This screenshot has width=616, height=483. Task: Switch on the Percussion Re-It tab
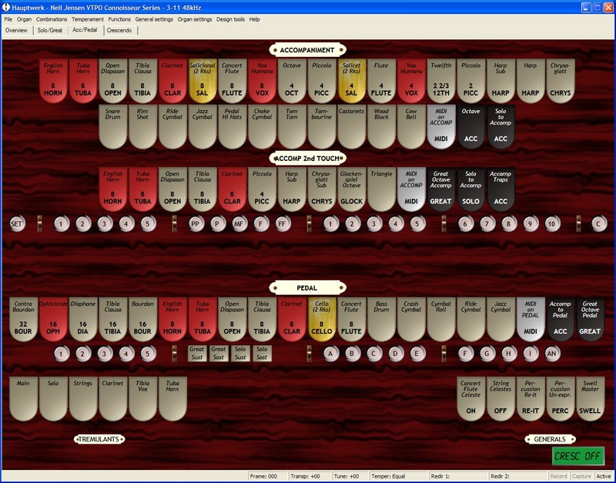(x=531, y=397)
